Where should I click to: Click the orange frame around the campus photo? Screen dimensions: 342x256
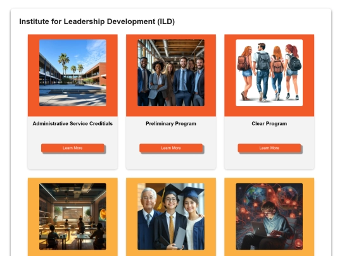[34, 75]
